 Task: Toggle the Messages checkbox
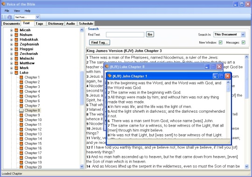[x=244, y=42]
